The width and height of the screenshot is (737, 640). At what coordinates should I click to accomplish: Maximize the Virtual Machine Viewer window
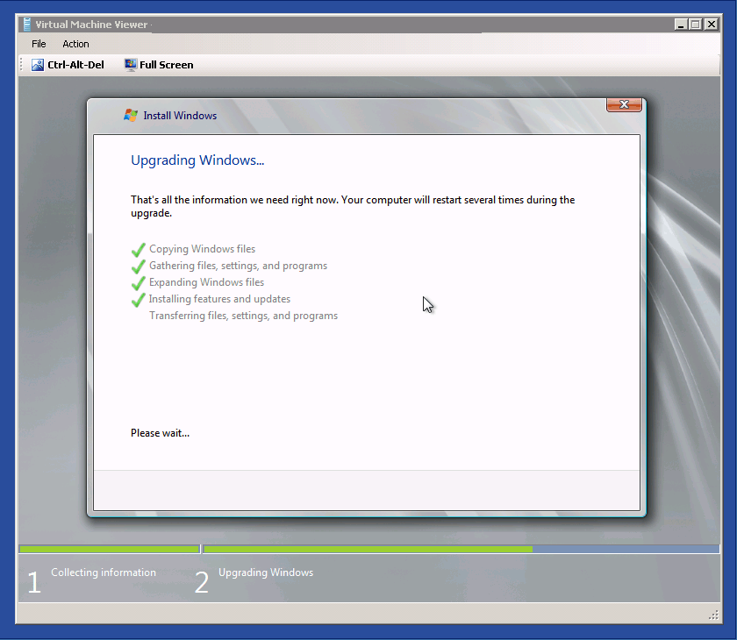pos(696,24)
